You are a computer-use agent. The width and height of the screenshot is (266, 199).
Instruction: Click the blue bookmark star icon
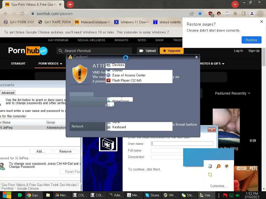[x=200, y=13]
